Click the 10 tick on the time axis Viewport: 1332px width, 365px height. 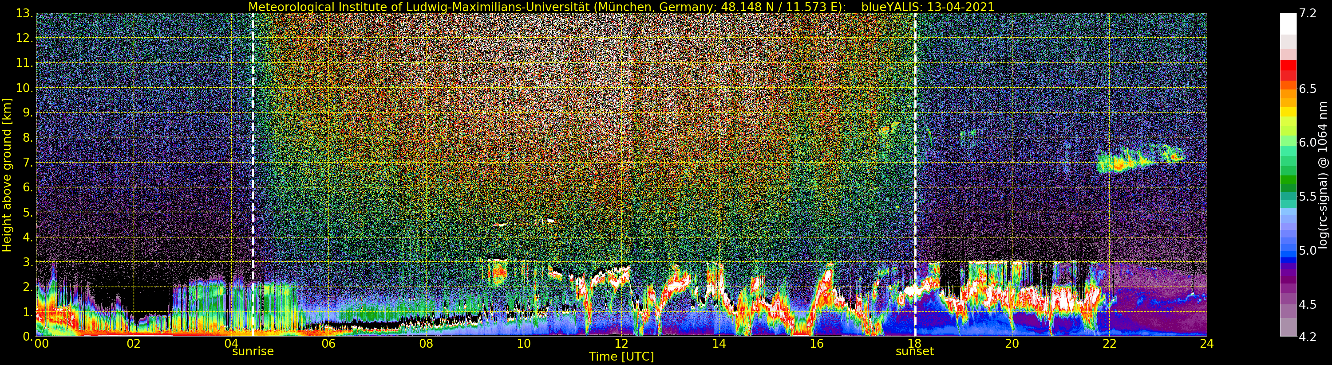tap(524, 343)
